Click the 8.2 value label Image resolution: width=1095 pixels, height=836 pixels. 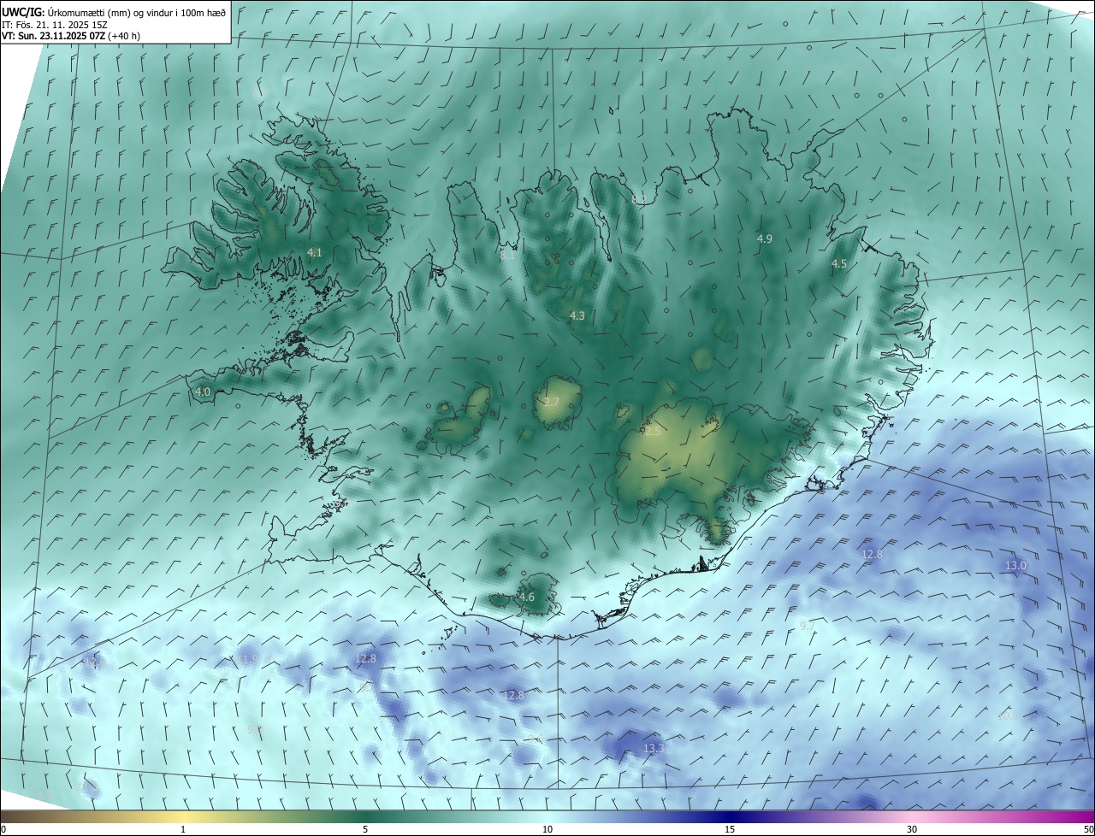640,198
